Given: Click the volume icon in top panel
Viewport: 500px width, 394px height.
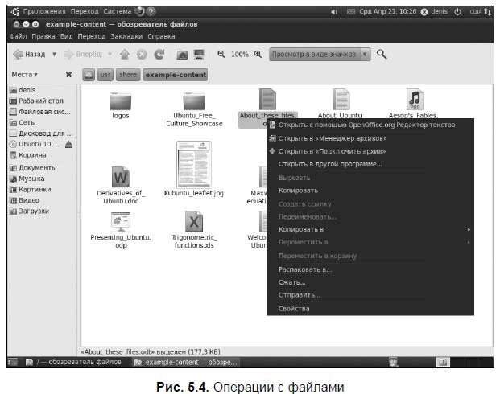Looking at the screenshot, I should coord(334,12).
